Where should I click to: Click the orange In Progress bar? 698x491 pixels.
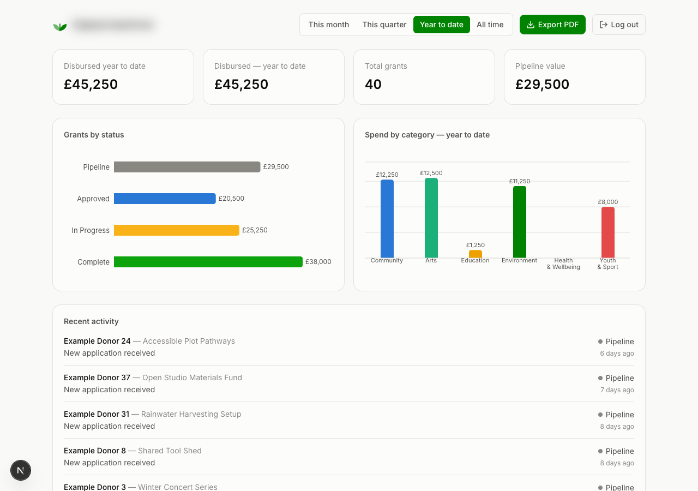177,230
